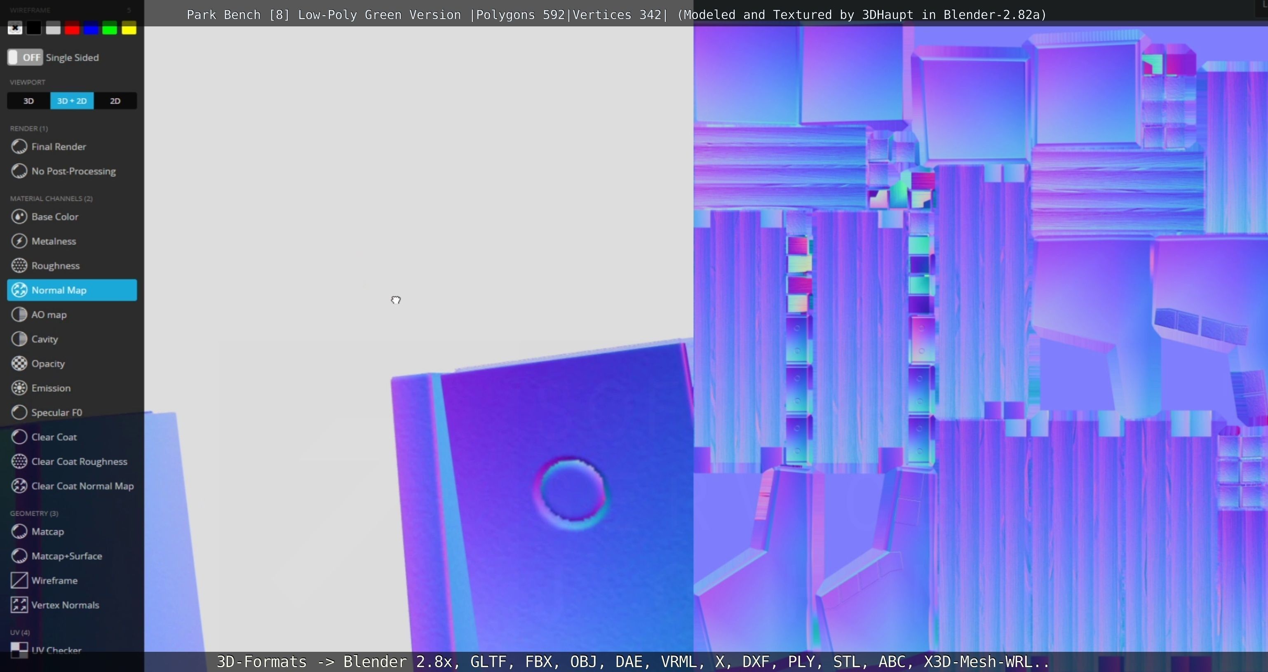
Task: Click the AO map icon
Action: click(x=19, y=315)
